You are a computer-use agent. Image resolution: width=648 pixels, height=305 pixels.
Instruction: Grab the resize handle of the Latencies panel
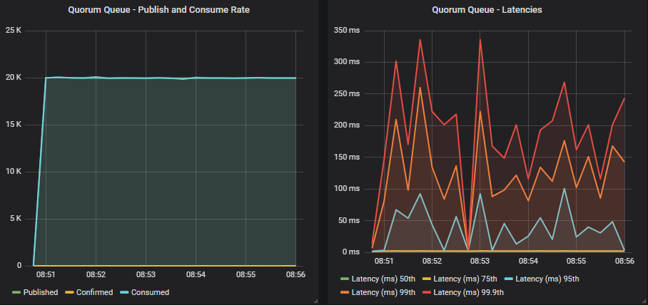tap(643, 301)
